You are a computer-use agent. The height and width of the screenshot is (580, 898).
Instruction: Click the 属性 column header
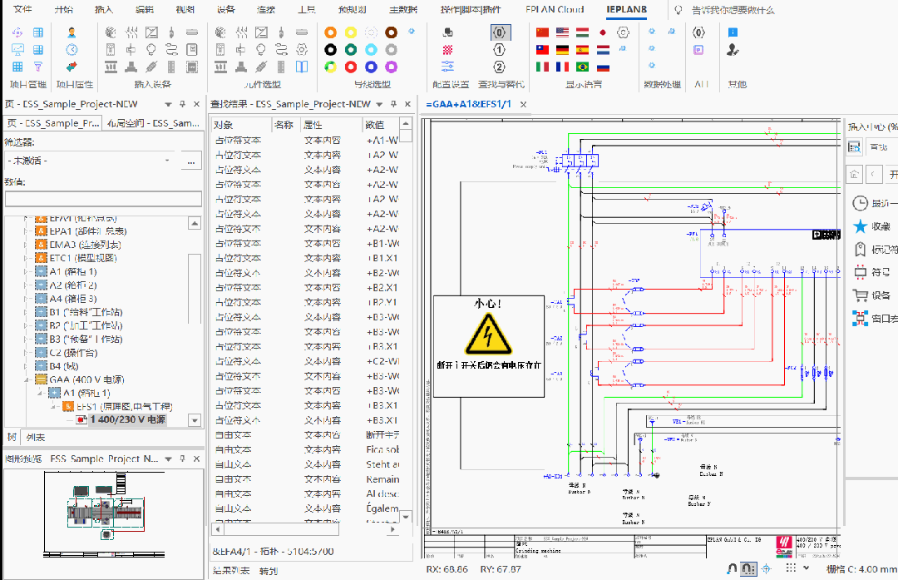[313, 125]
